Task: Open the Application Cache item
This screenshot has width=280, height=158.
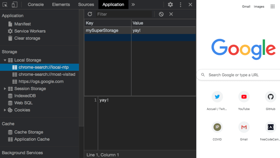Action: click(x=32, y=139)
